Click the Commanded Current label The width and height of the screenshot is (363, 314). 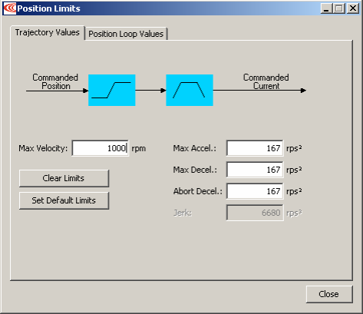(266, 81)
